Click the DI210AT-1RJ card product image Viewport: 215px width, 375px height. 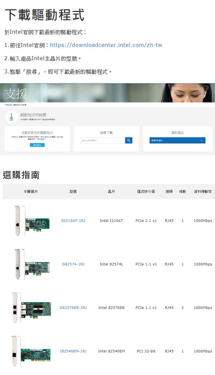point(32,220)
